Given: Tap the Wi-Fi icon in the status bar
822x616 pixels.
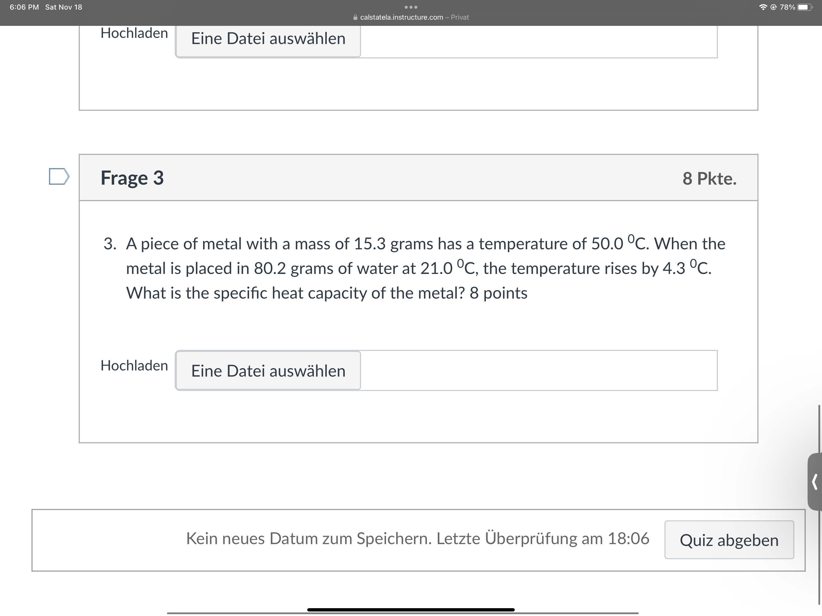Looking at the screenshot, I should click(x=763, y=7).
